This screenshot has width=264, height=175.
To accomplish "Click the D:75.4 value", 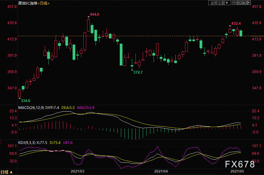I will tap(55, 143).
